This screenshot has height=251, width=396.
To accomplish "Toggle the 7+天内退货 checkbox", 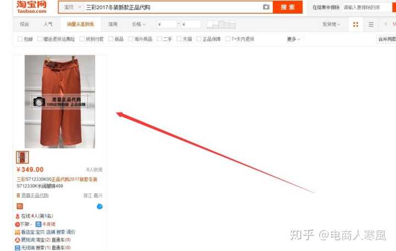I will pos(228,39).
